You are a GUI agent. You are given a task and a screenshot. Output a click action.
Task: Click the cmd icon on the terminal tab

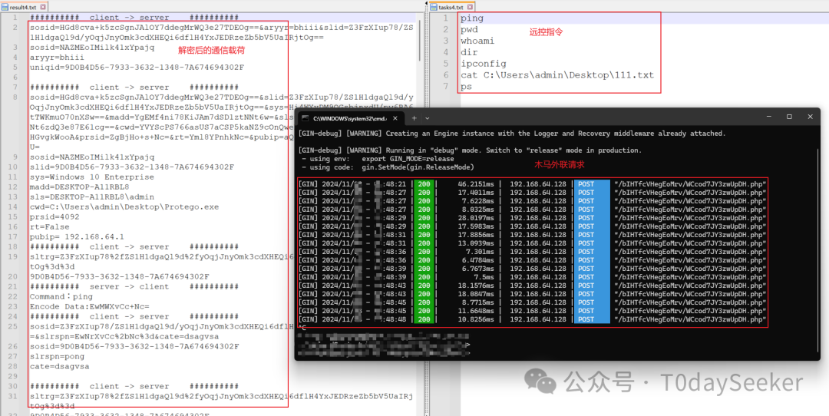click(x=305, y=118)
